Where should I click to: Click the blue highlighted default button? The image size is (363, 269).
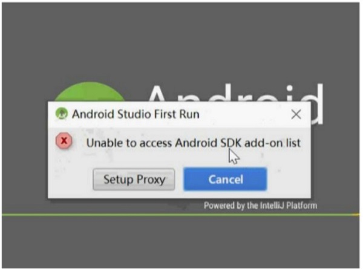225,180
